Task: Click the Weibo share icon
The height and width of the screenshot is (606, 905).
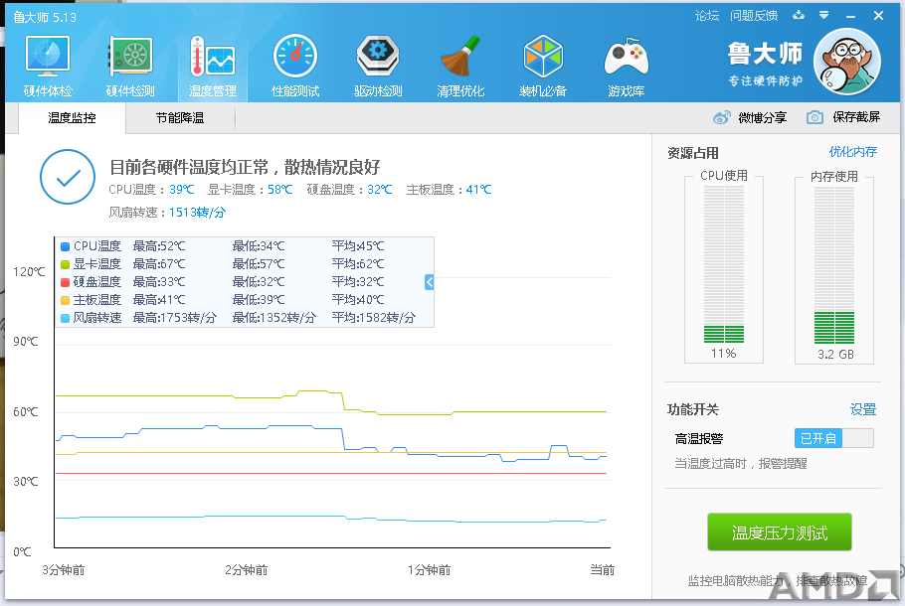Action: (721, 117)
